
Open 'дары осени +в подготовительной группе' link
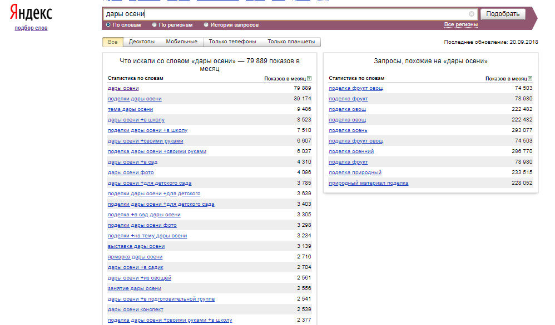[161, 299]
